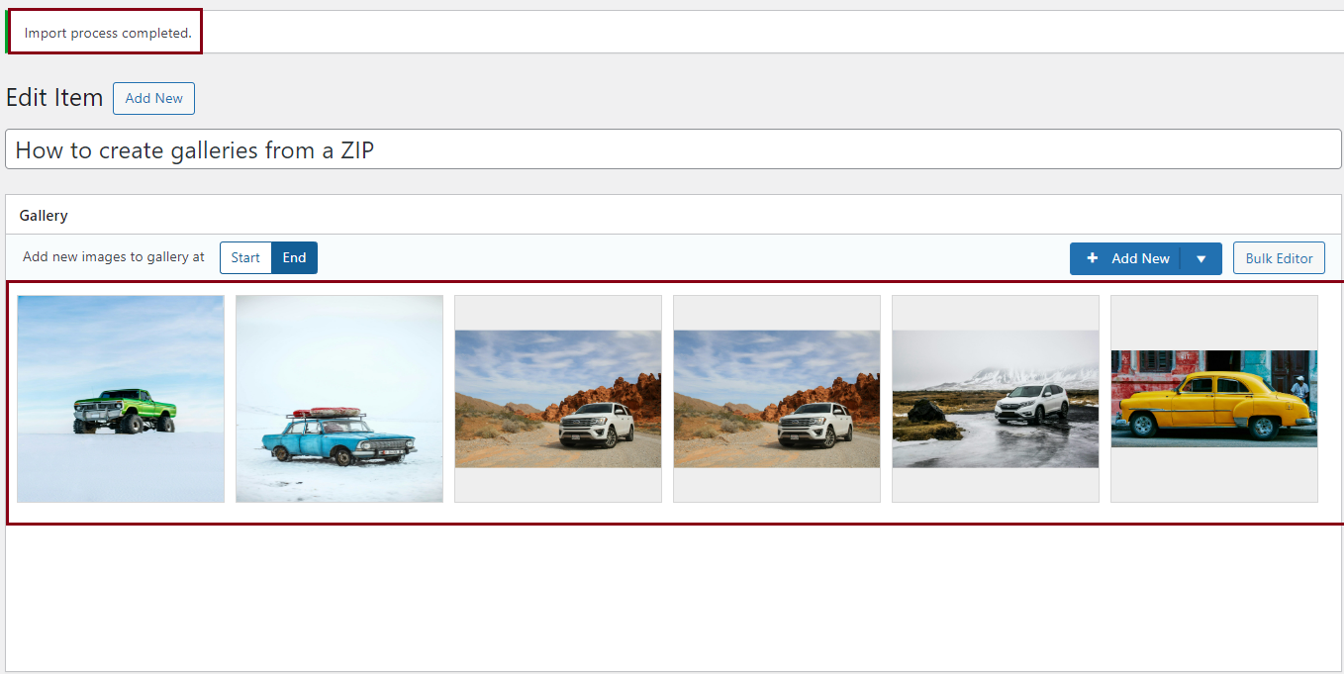Set new images to insert at Start
The image size is (1344, 674).
[245, 257]
